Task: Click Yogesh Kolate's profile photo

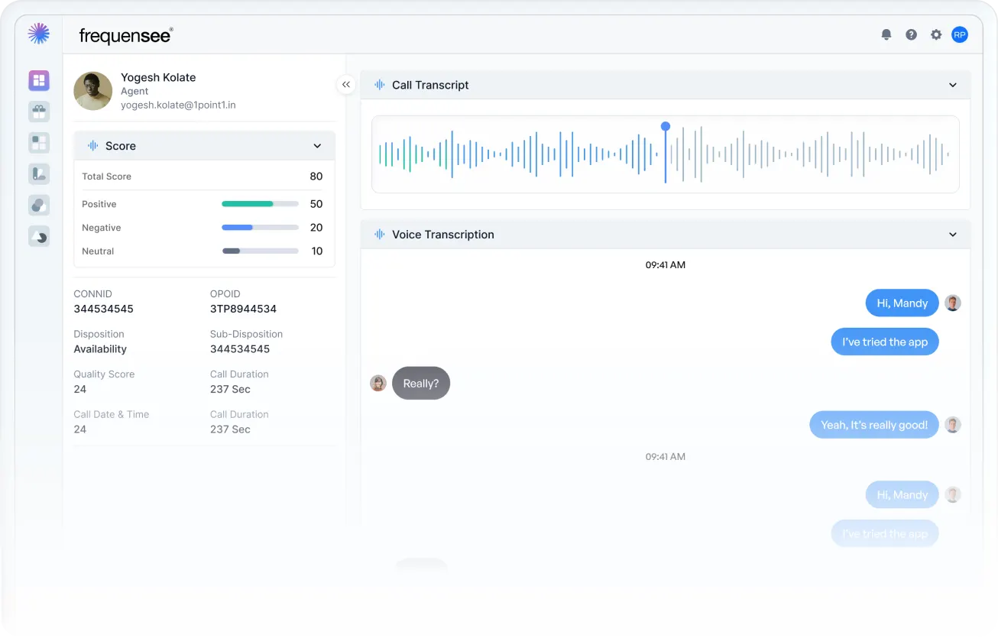Action: 93,92
